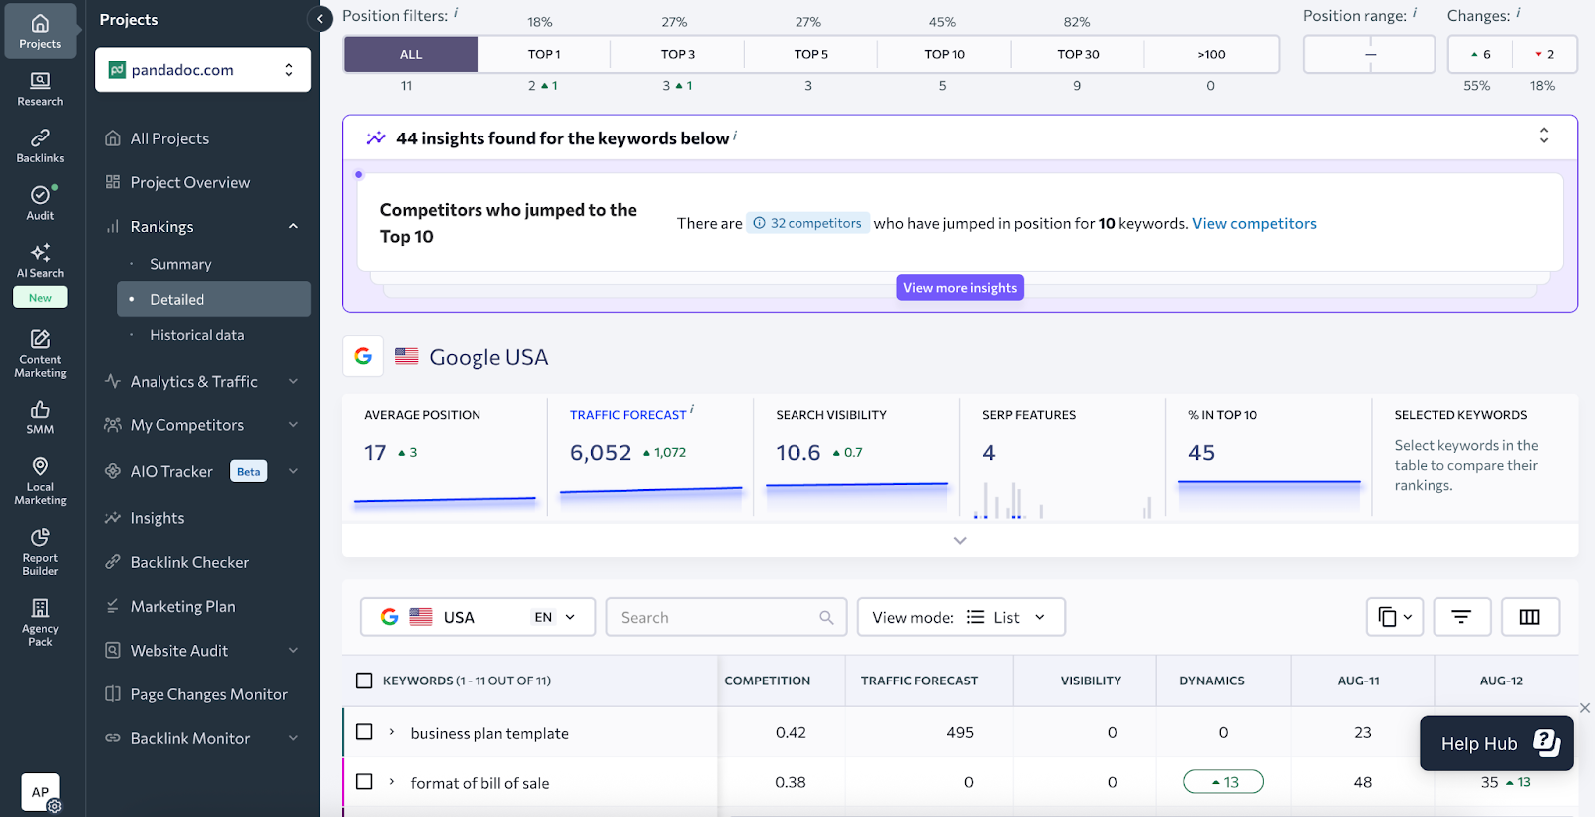
Task: Select all keywords header checkbox
Action: [x=364, y=681]
